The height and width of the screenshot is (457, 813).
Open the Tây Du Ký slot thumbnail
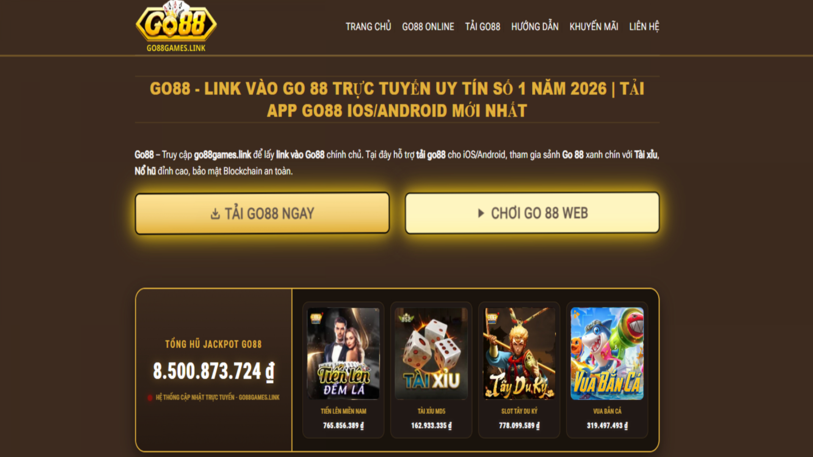pos(519,354)
